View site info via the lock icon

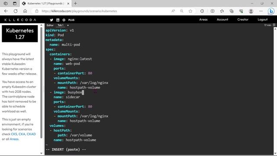pyautogui.click(x=37, y=11)
